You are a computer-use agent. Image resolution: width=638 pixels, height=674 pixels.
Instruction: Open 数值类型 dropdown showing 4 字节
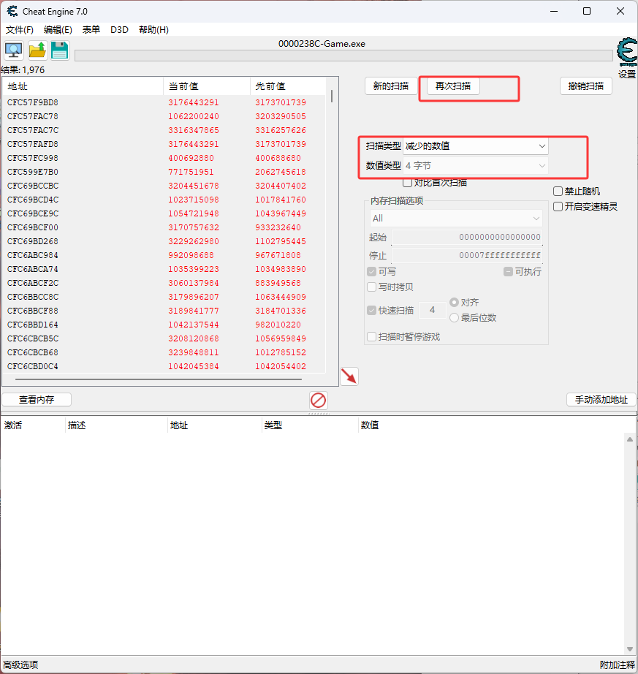click(475, 165)
